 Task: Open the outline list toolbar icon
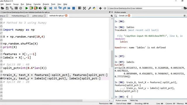[x=16, y=8]
